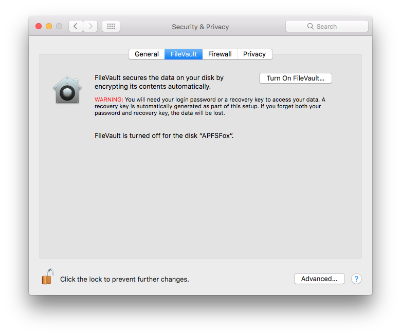Image resolution: width=401 pixels, height=336 pixels.
Task: Click 'FileVault secures the data' description
Action: tap(159, 82)
